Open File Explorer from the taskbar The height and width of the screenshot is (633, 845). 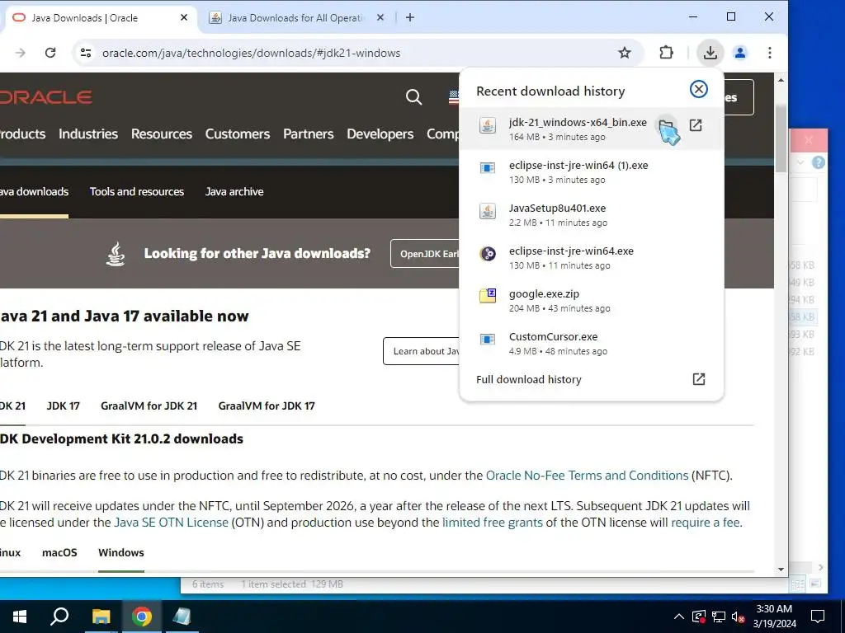tap(101, 617)
